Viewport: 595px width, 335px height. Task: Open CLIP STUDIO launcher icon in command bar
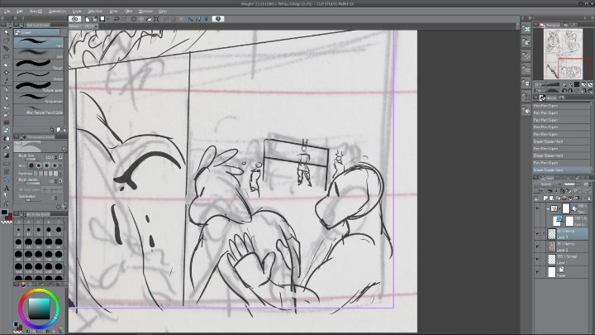(74, 18)
